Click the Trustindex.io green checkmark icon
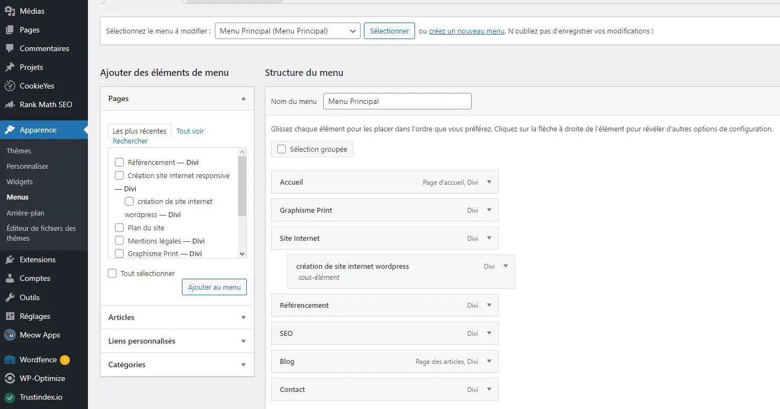 pyautogui.click(x=10, y=397)
